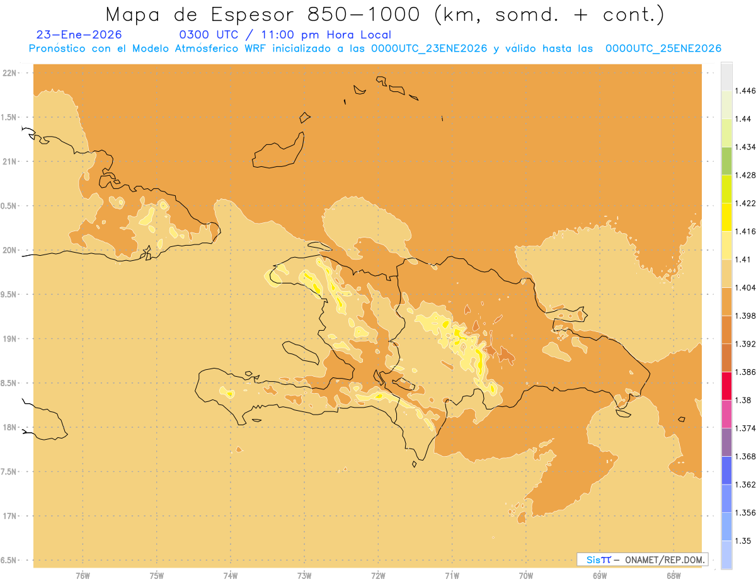Pick the orange legend swatch between 1.398 and 1.404
The image size is (756, 584).
[726, 301]
